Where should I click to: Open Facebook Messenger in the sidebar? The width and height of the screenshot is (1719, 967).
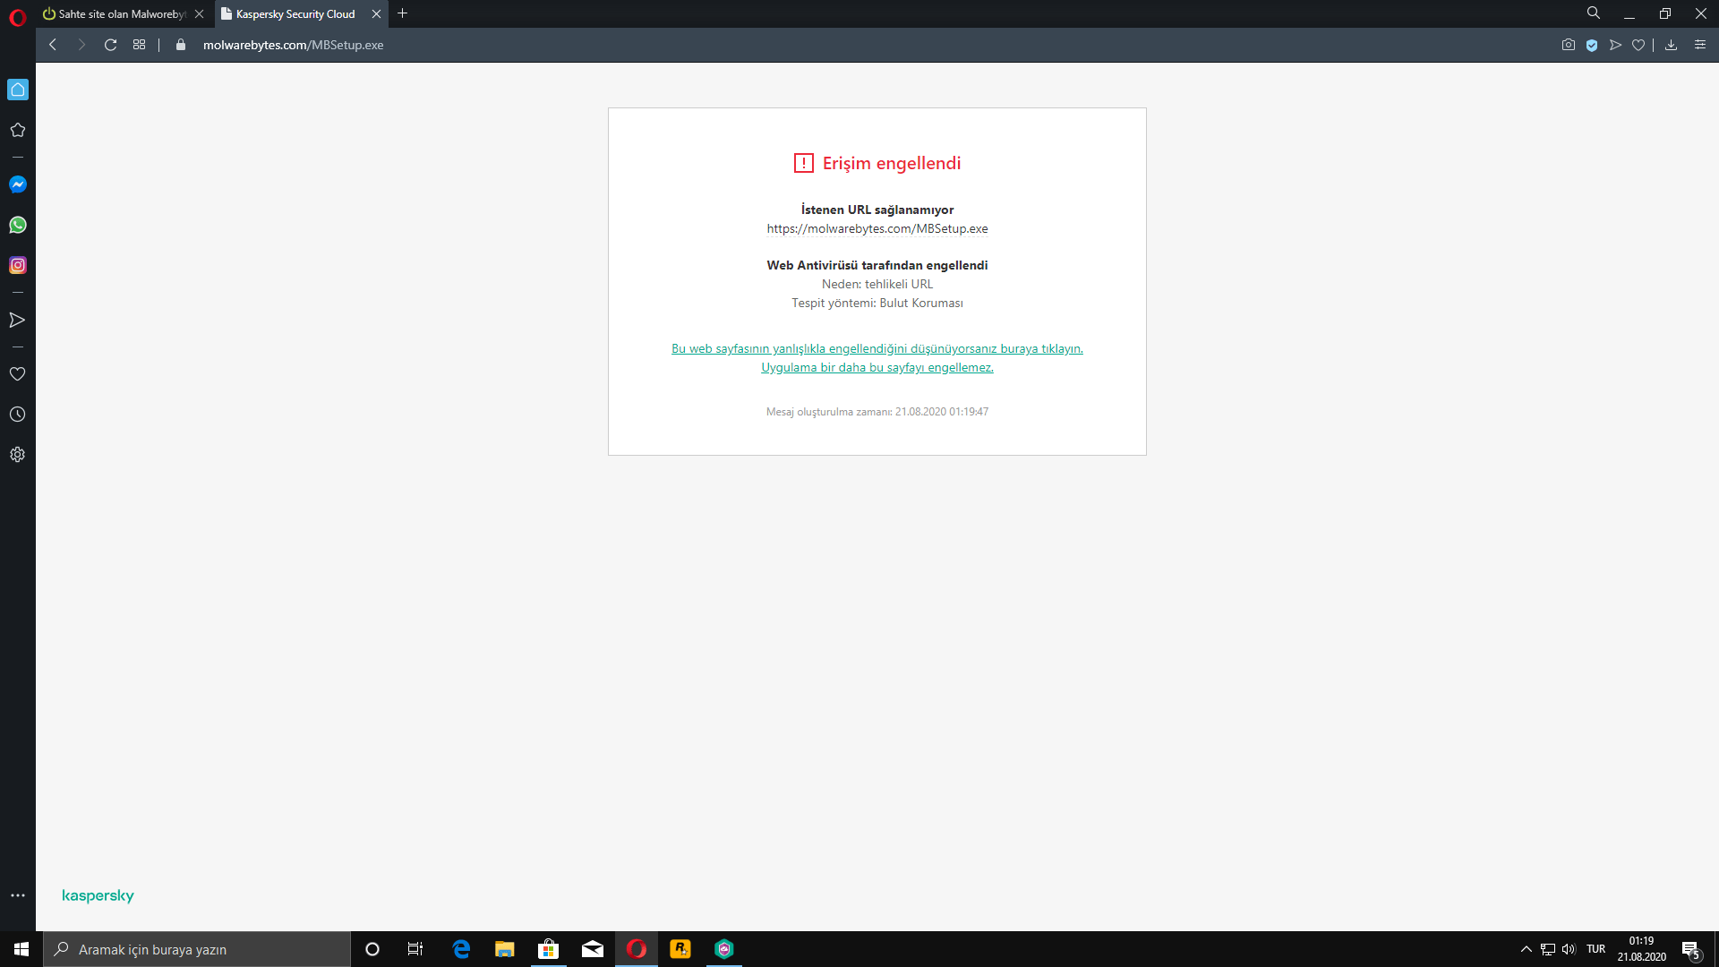click(x=18, y=184)
